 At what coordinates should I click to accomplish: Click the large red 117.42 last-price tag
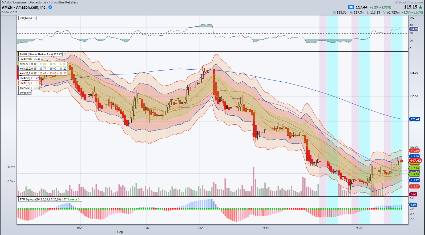(415, 161)
